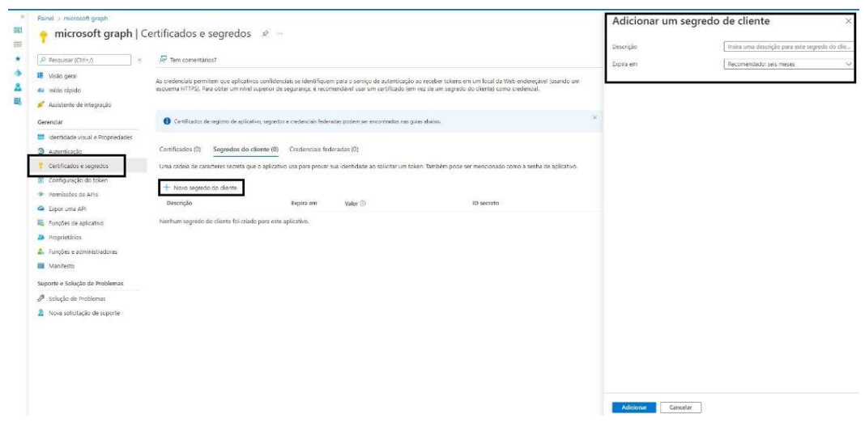This screenshot has width=865, height=435.
Task: Click the Pesquisar search box
Action: pyautogui.click(x=84, y=60)
